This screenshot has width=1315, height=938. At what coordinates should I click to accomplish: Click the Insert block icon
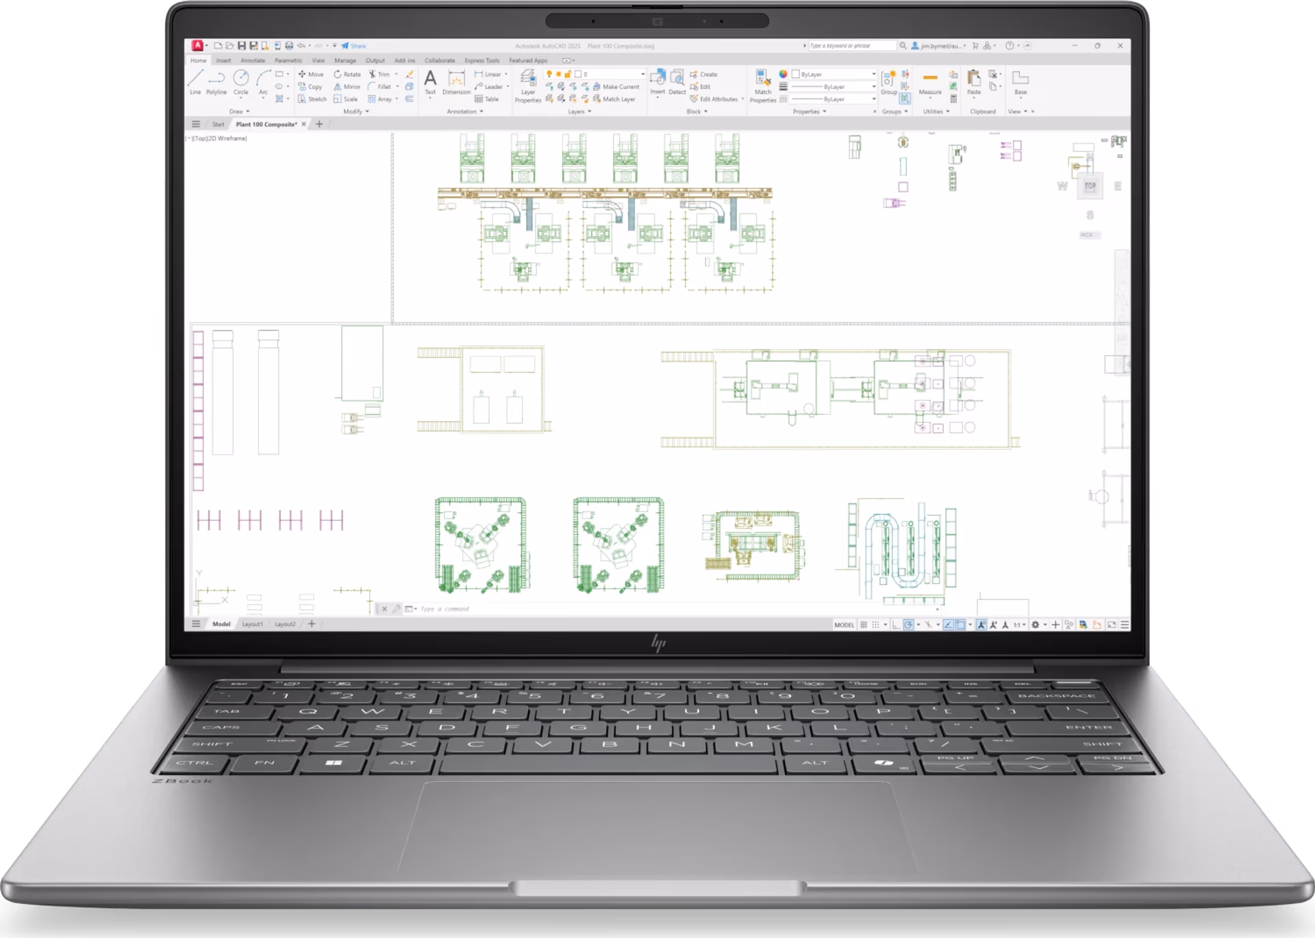click(657, 81)
